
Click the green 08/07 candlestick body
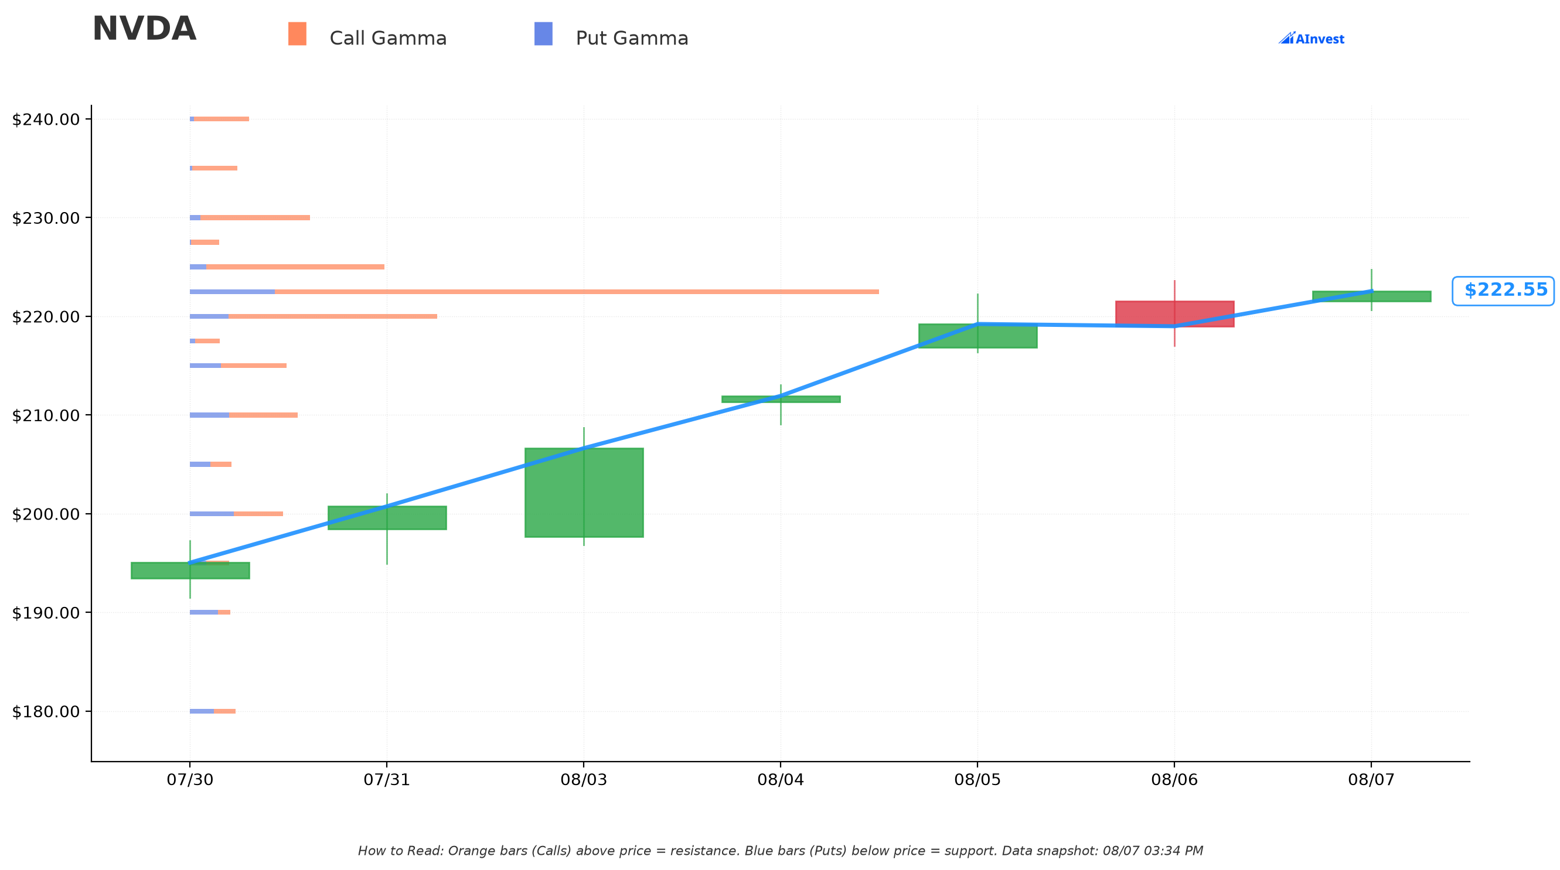(1371, 296)
